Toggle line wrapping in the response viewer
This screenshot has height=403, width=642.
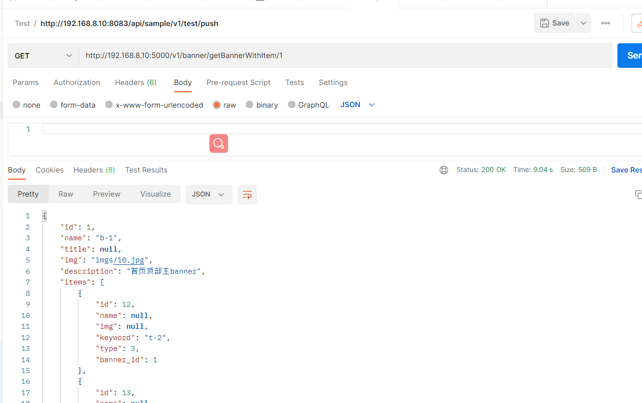(x=247, y=195)
